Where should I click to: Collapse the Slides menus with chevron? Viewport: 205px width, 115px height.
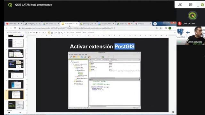click(175, 33)
